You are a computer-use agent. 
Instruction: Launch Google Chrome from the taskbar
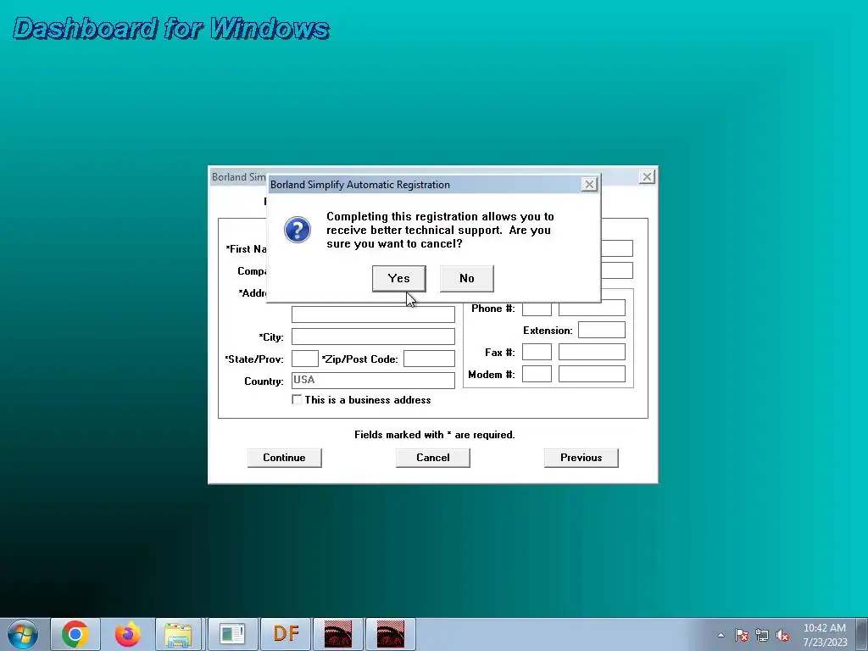75,634
